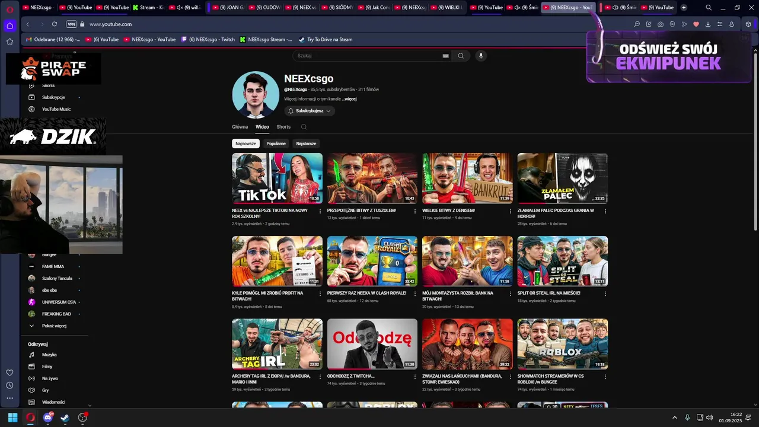Switch to the Wideo channel tab
Image resolution: width=759 pixels, height=427 pixels.
[x=262, y=127]
